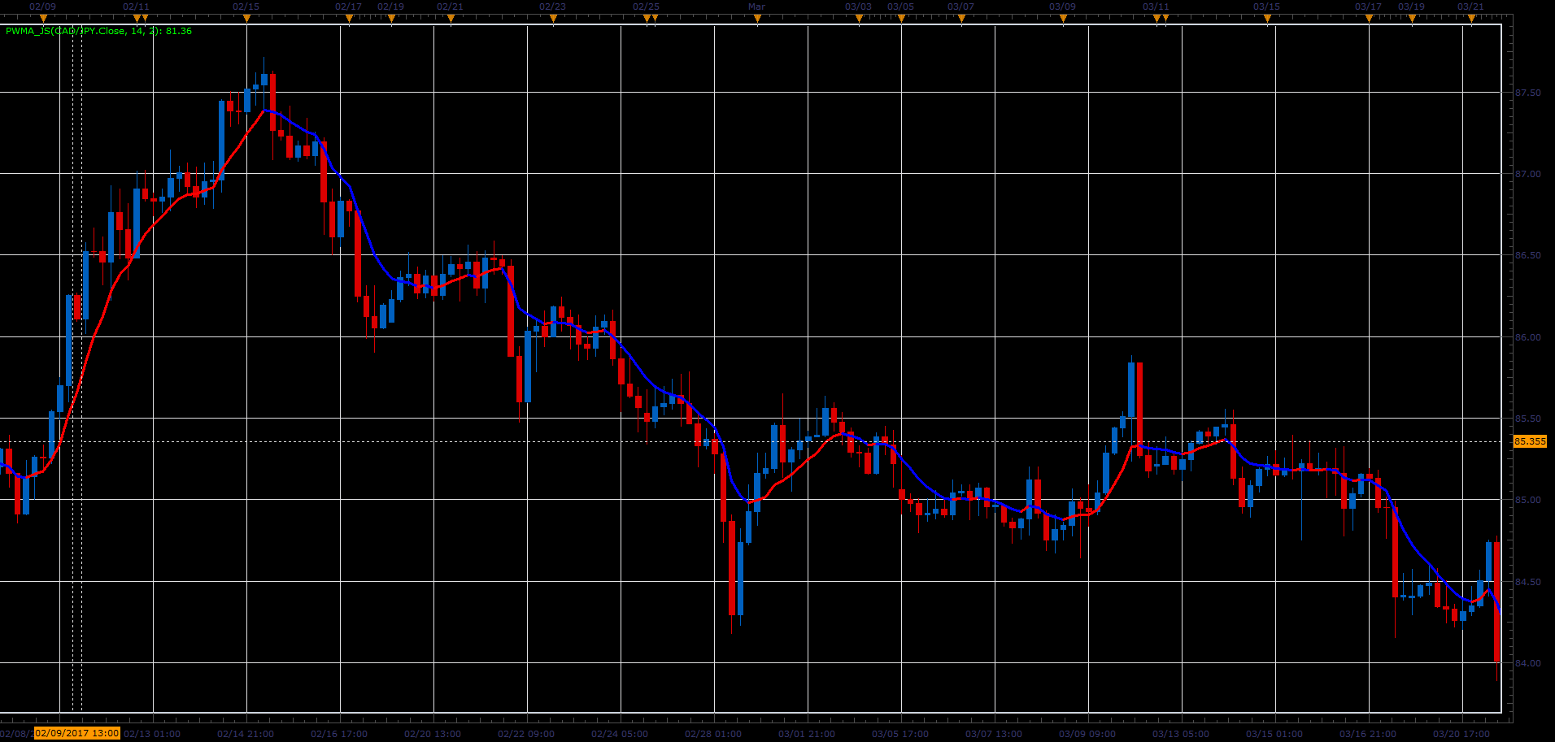The width and height of the screenshot is (1555, 742).
Task: Click the PWMA_JS indicator label
Action: click(98, 31)
